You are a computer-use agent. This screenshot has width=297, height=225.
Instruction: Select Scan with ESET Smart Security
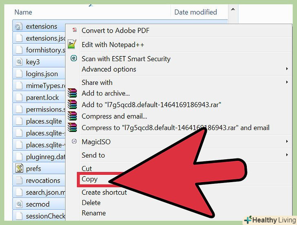[126, 59]
